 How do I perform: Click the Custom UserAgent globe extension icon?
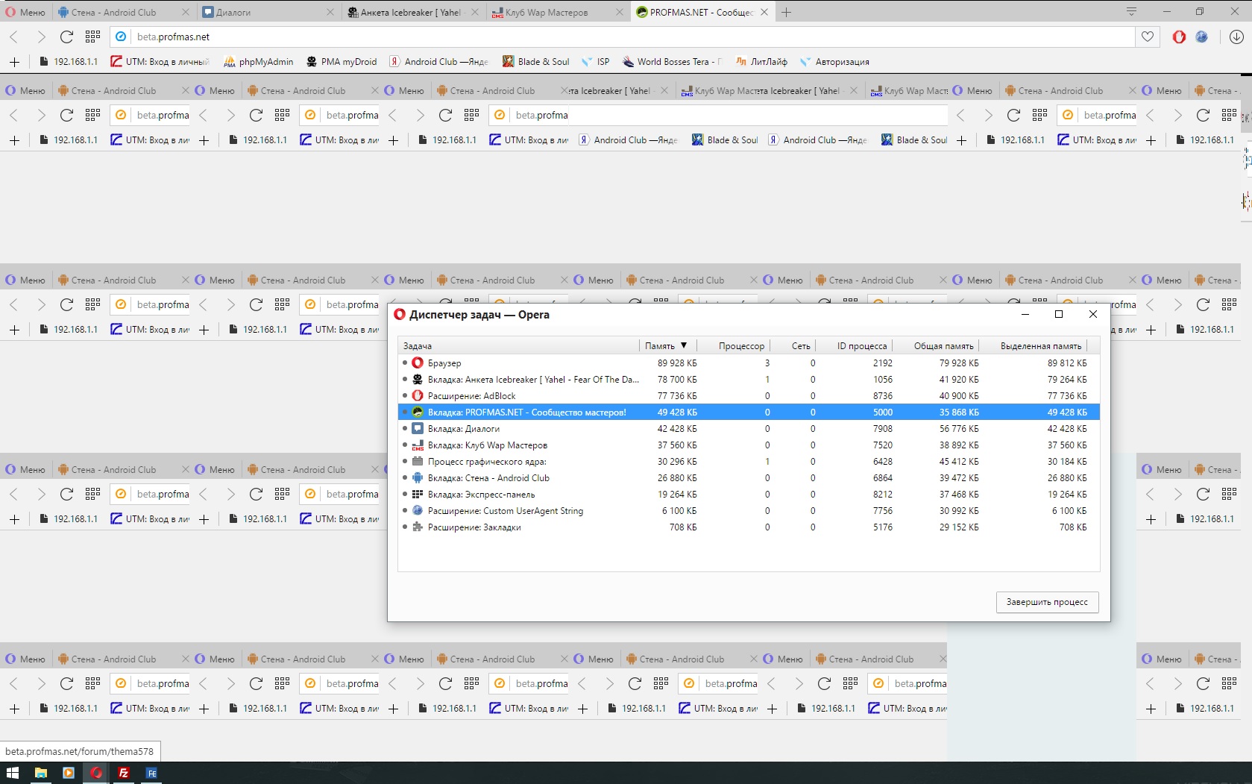[1201, 37]
